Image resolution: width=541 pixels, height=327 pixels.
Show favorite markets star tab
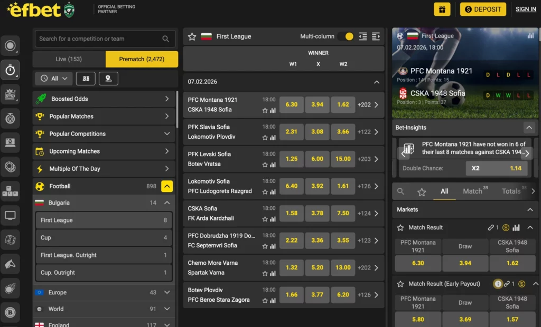422,191
